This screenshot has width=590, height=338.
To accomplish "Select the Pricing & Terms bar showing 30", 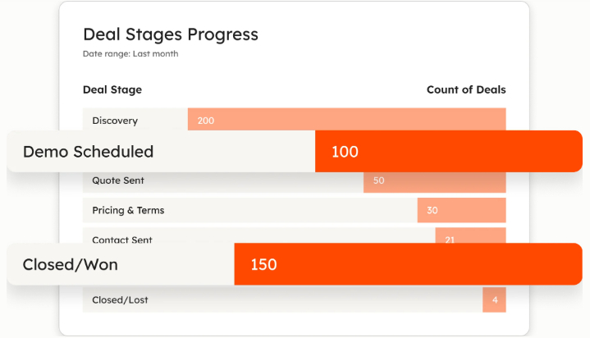I will (461, 211).
